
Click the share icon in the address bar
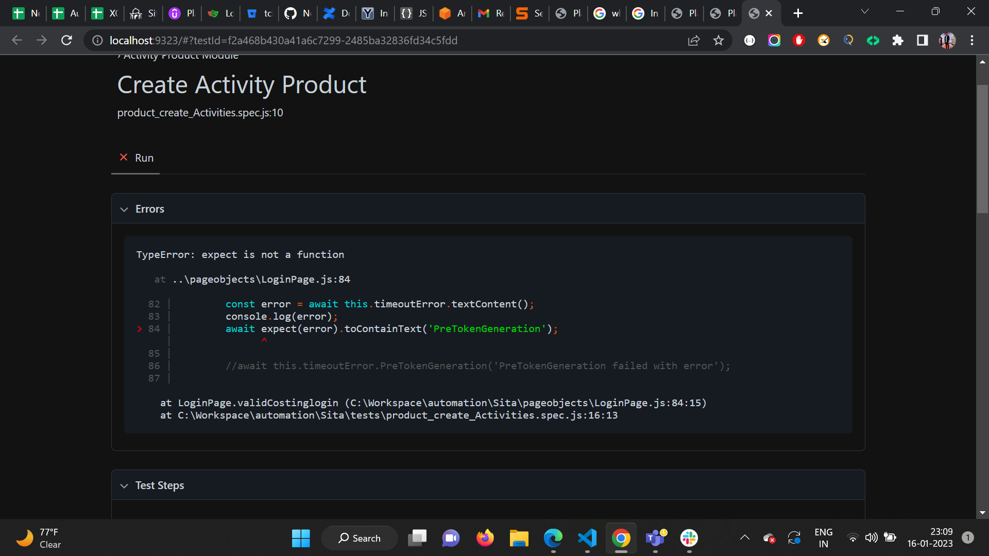point(694,40)
